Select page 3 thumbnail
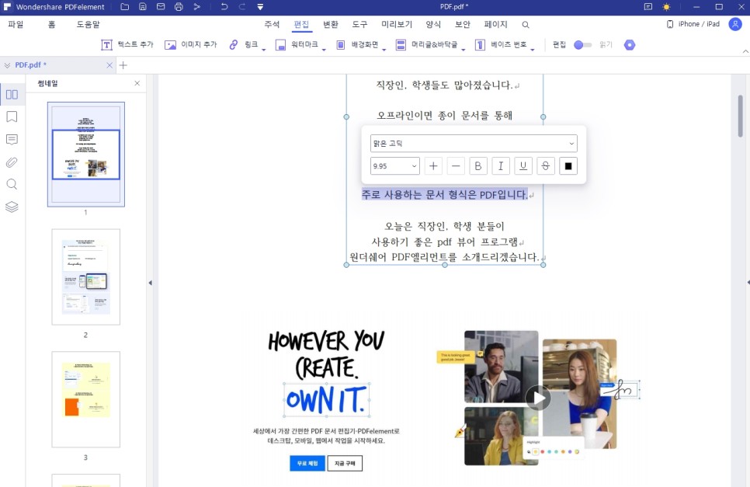750x487 pixels. click(x=85, y=399)
